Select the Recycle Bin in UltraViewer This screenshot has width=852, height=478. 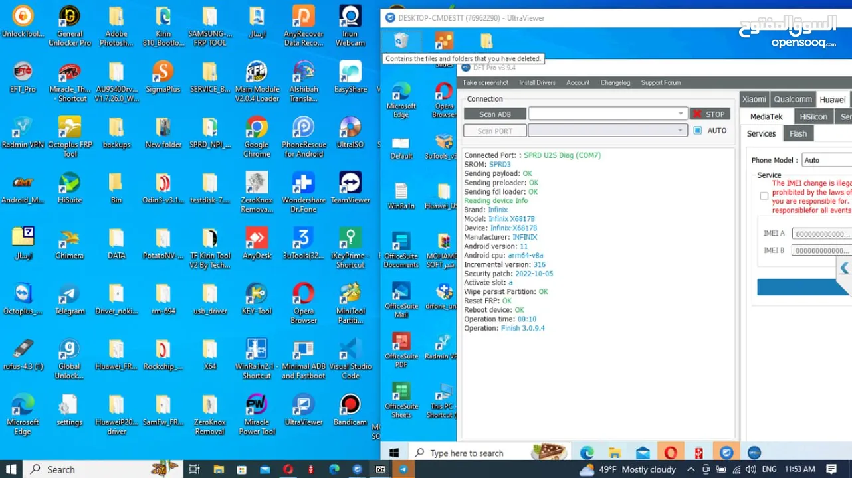[401, 41]
